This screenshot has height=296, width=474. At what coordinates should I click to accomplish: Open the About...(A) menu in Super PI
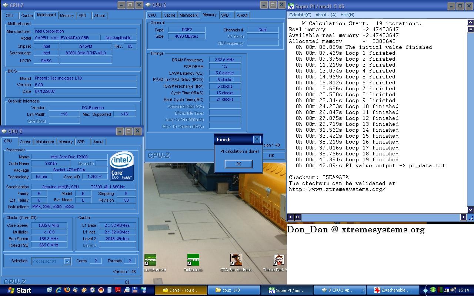[326, 15]
